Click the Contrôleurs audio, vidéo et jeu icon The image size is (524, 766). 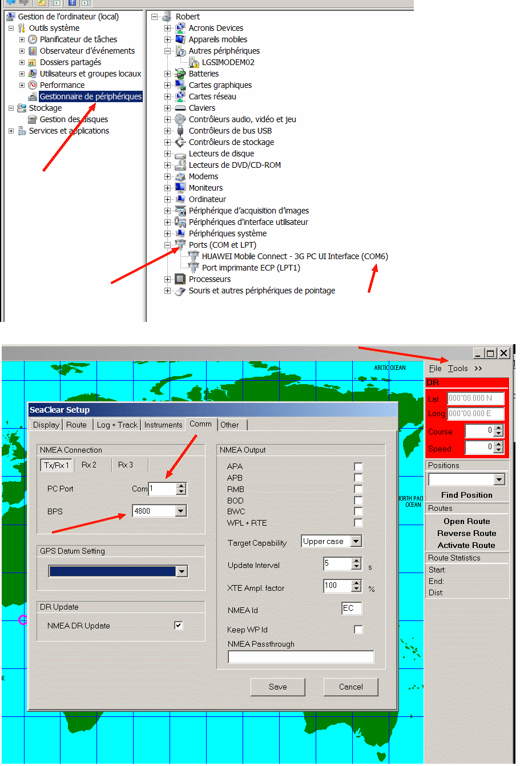[x=180, y=119]
